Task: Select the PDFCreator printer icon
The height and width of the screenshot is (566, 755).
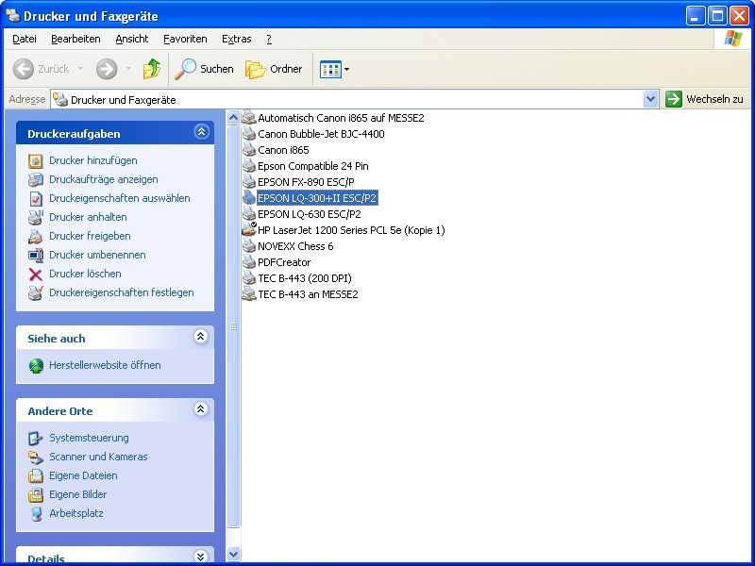Action: click(x=248, y=262)
